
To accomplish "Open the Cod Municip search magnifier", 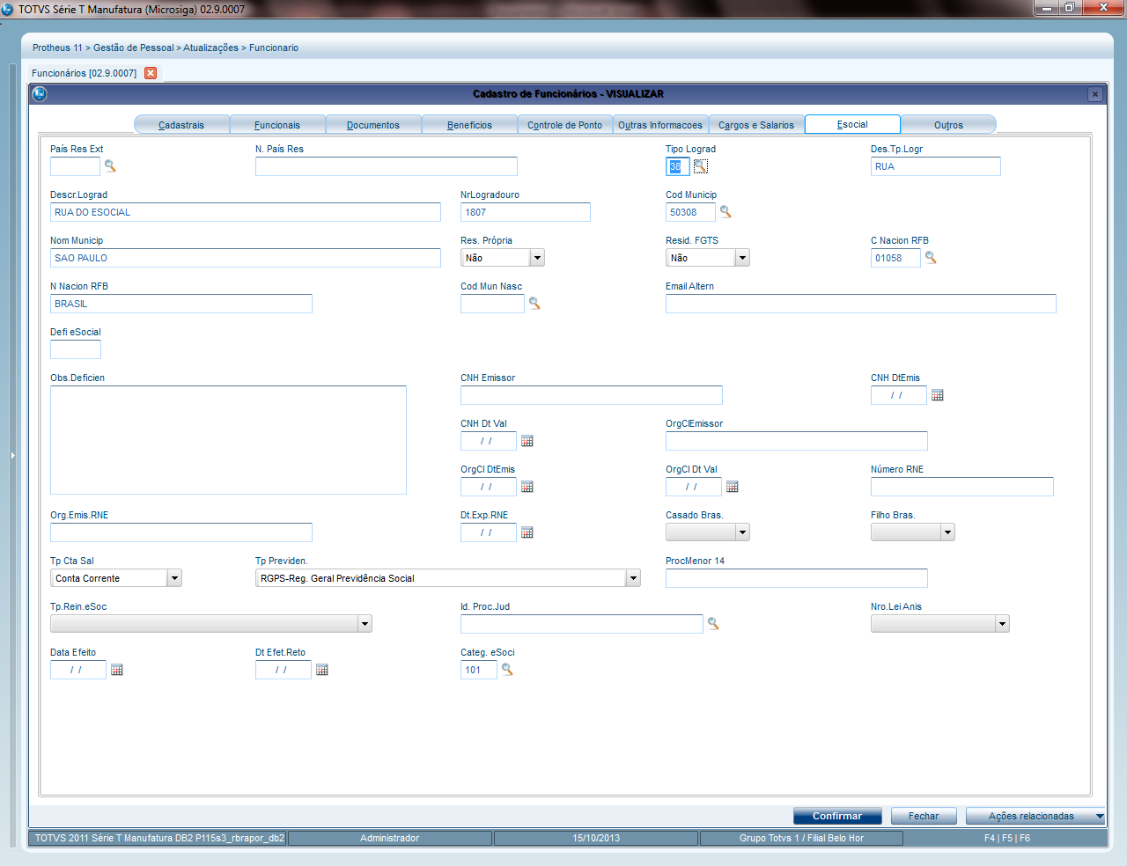I will coord(726,212).
